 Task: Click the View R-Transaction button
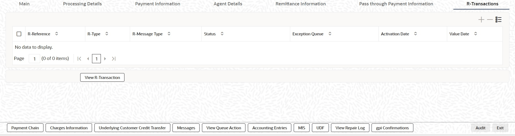pyautogui.click(x=102, y=77)
